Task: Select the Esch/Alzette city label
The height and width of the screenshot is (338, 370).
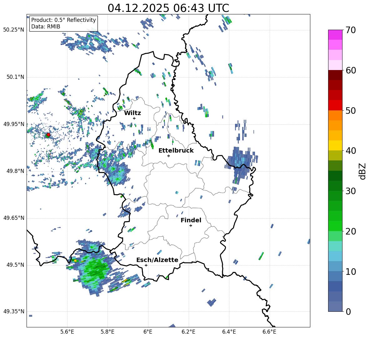Action: pos(157,260)
